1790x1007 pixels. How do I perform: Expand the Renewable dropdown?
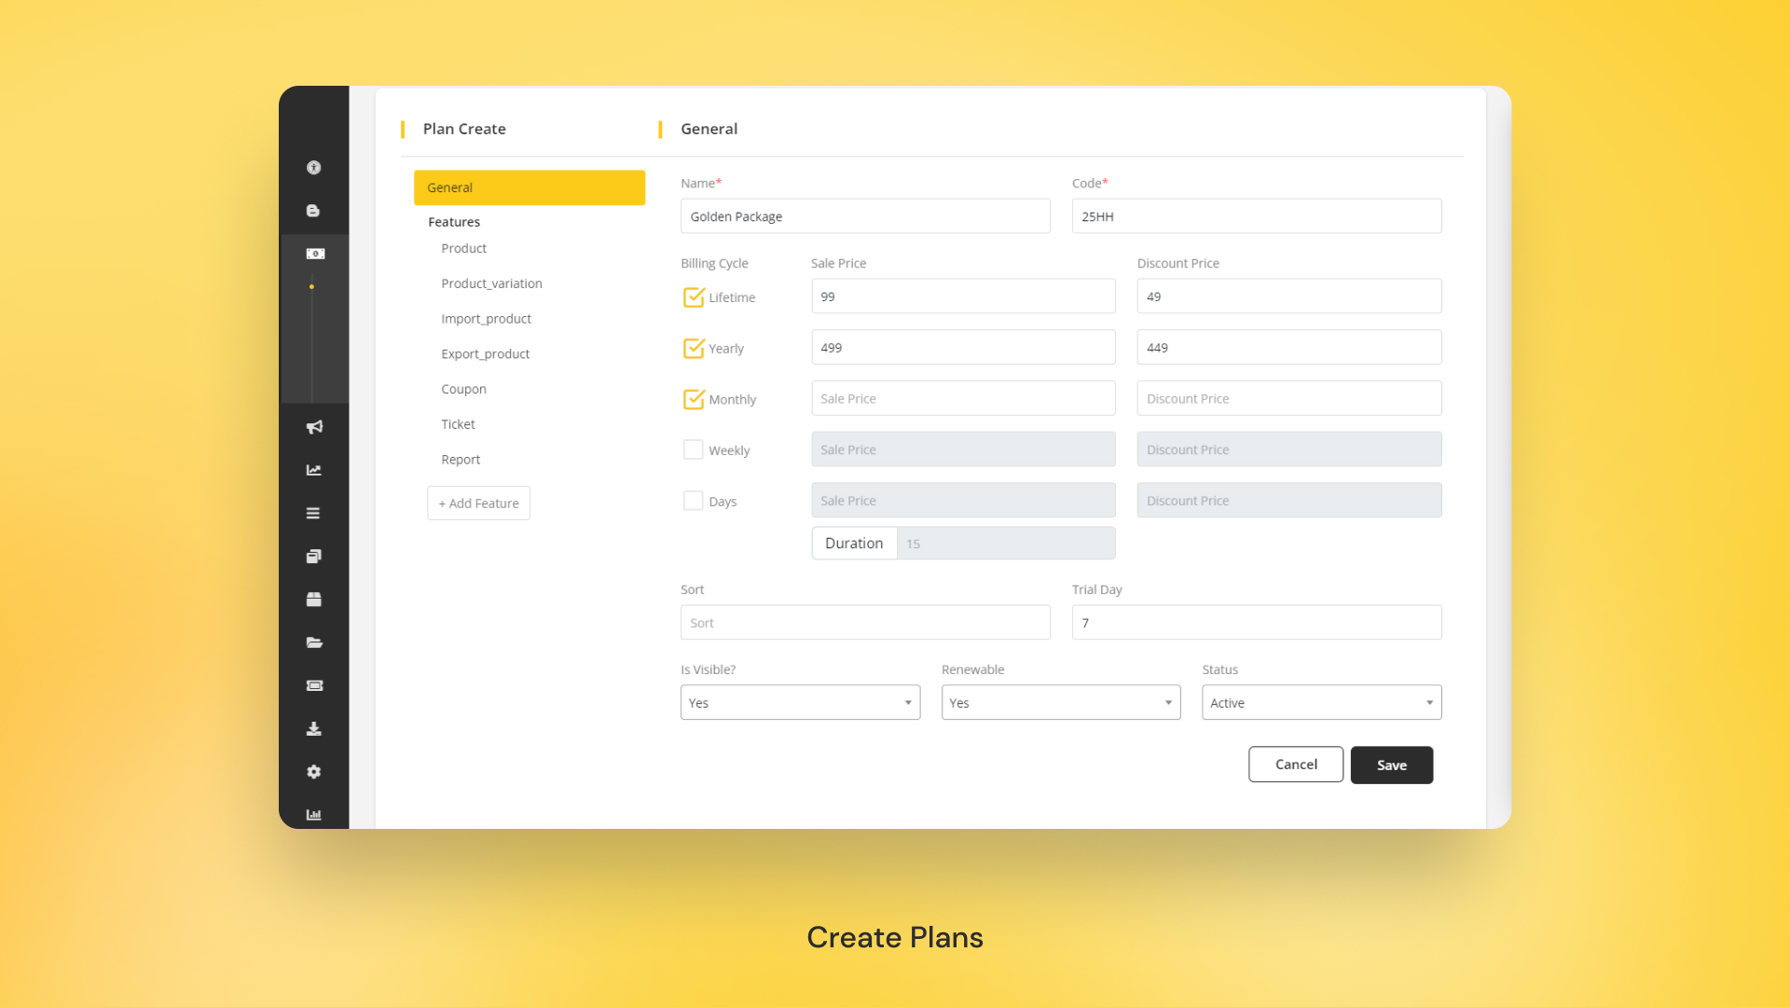pos(1060,703)
